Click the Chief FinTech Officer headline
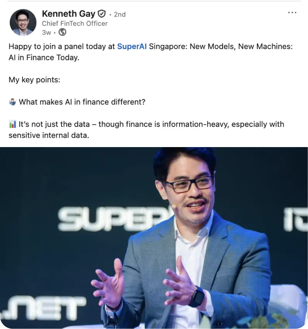This screenshot has height=329, width=308. coord(75,24)
